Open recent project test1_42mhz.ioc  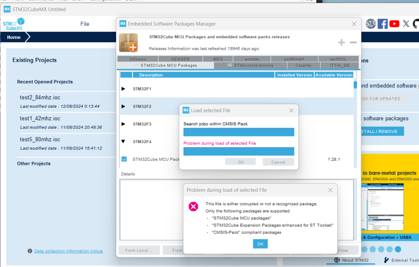(40, 118)
